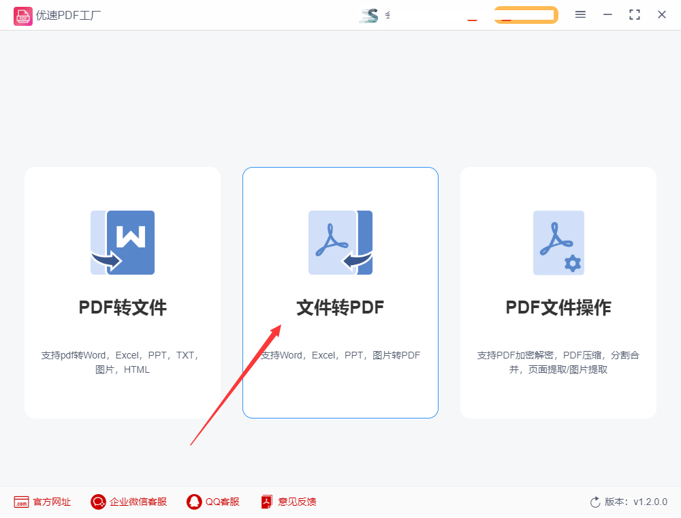Open the 意见反馈 feedback link

(x=288, y=502)
